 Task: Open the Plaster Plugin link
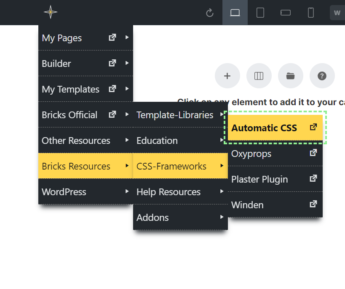259,179
